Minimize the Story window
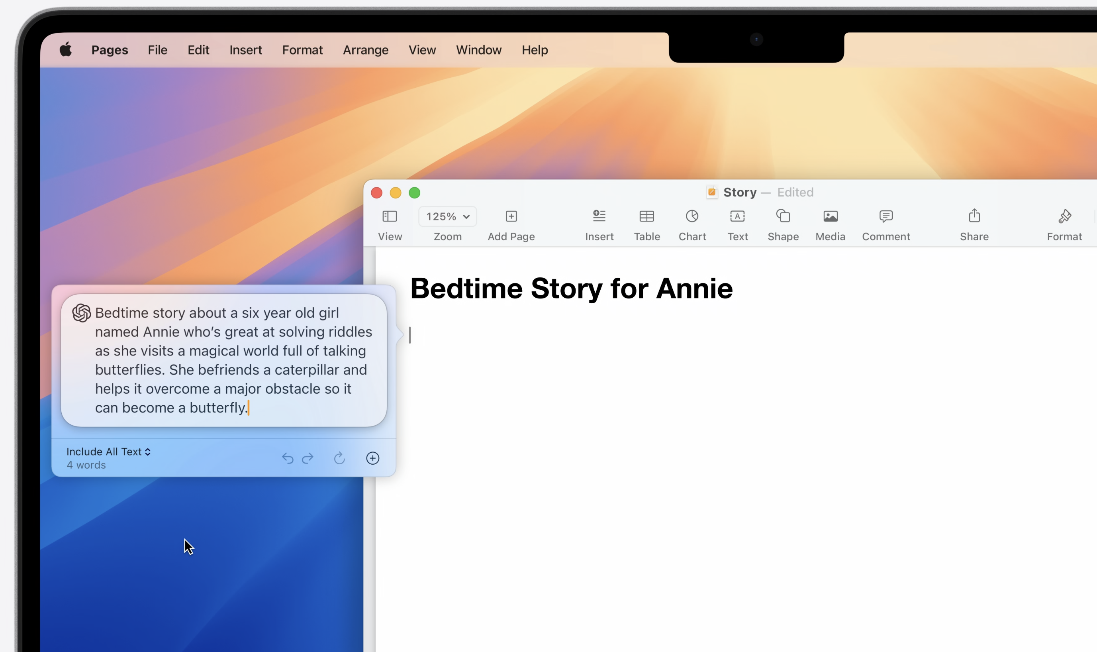This screenshot has height=652, width=1097. tap(395, 193)
